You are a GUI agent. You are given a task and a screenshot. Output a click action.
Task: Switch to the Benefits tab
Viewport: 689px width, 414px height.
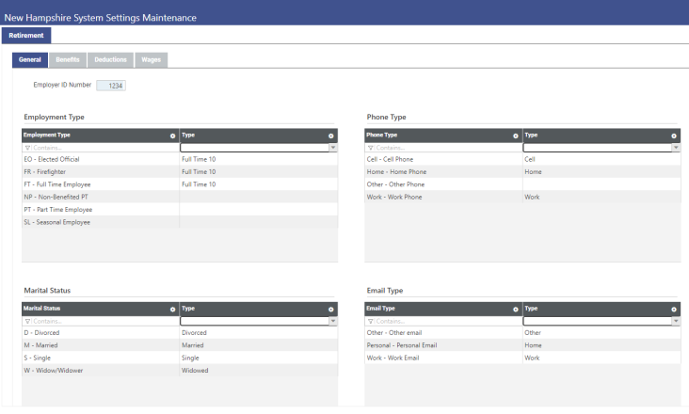point(68,59)
